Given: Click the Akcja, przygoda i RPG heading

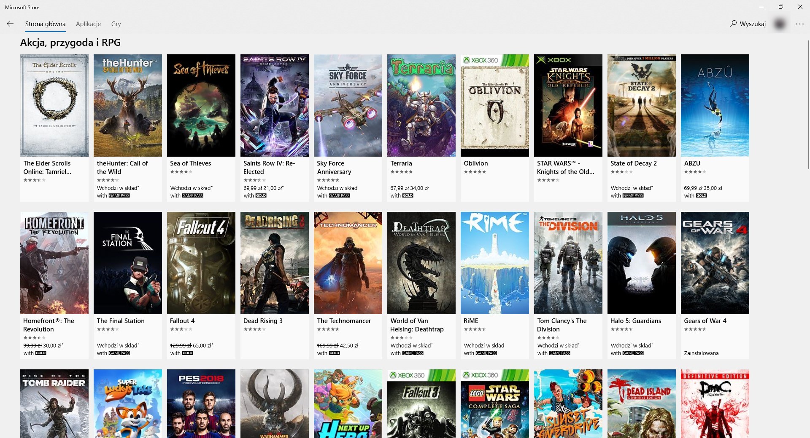Looking at the screenshot, I should coord(70,43).
